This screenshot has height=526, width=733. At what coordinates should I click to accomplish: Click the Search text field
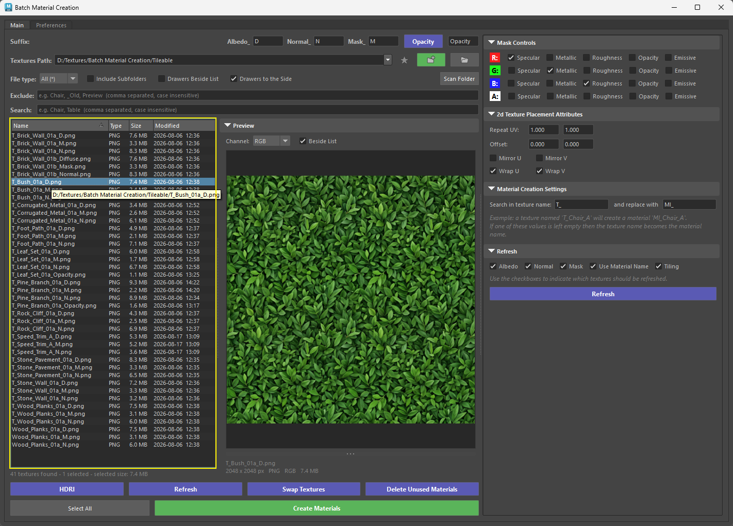258,110
